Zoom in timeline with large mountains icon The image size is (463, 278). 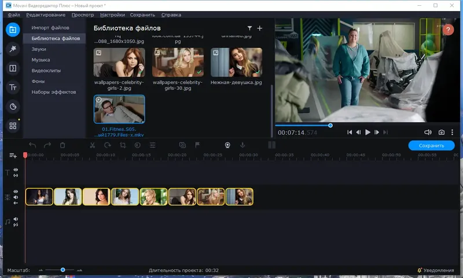[x=79, y=270]
